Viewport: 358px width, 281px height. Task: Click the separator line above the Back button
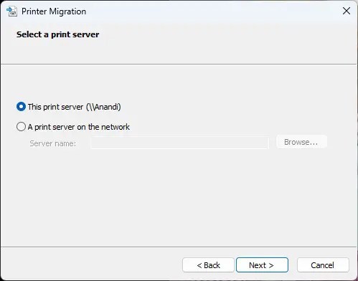(179, 247)
